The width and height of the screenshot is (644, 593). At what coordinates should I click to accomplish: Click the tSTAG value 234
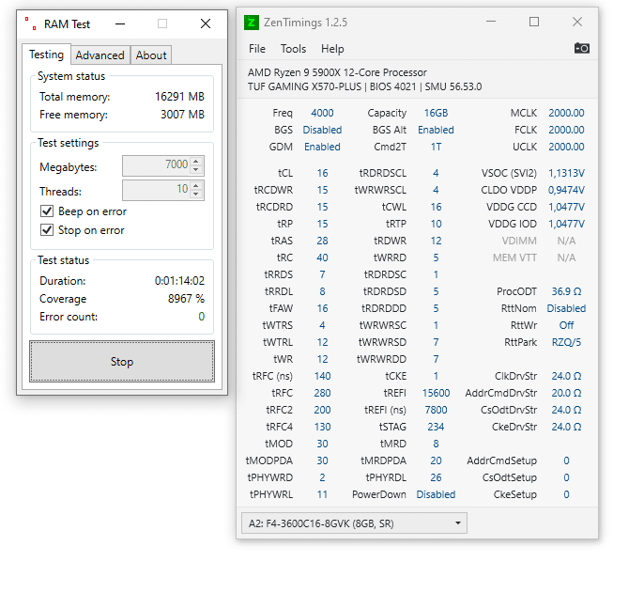[436, 427]
